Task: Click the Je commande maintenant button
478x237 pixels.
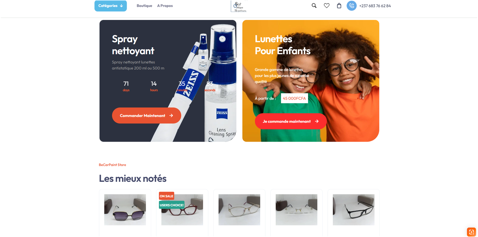Action: [x=291, y=121]
